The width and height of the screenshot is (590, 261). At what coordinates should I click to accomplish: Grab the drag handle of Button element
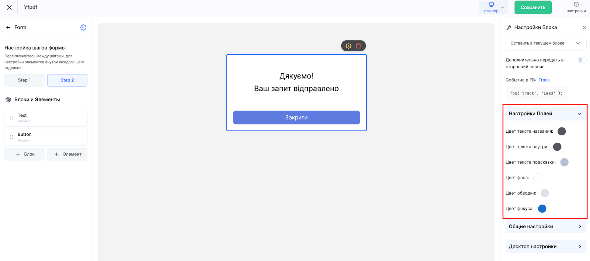[11, 137]
